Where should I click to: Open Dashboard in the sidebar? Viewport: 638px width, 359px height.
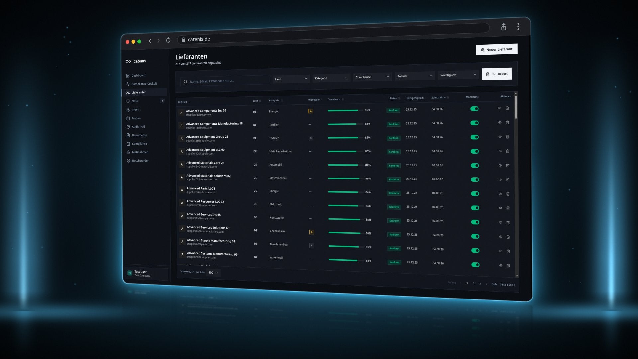pos(138,76)
